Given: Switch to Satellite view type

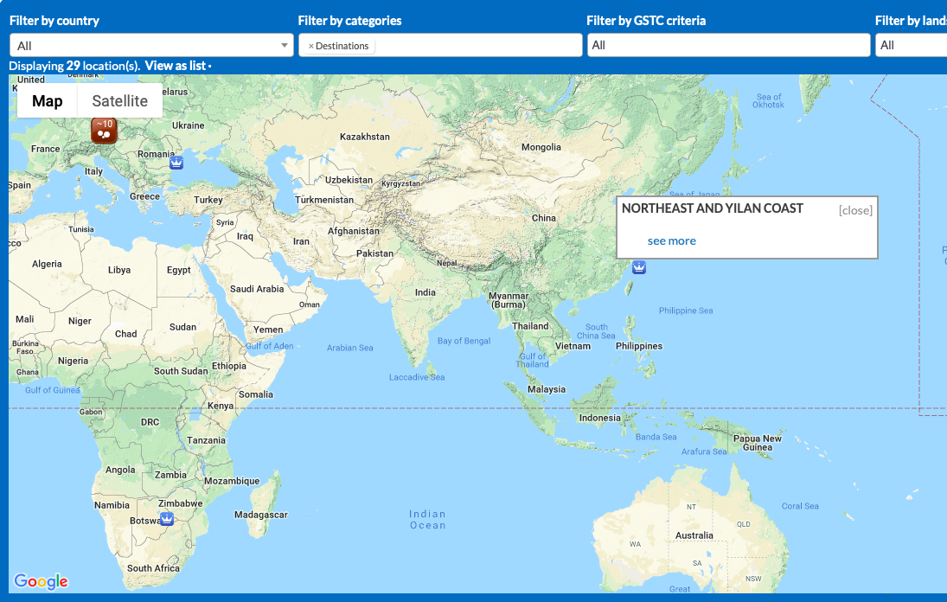Looking at the screenshot, I should (119, 101).
